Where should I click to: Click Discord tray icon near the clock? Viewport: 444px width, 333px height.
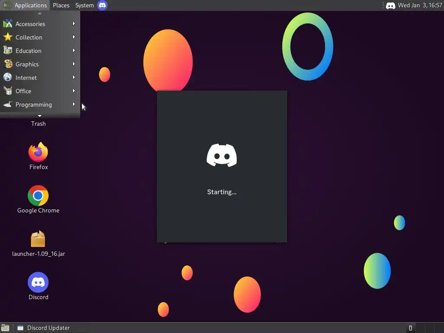(391, 5)
